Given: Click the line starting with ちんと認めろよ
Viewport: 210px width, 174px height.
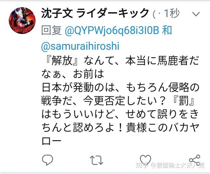Looking at the screenshot, I should [120, 128].
